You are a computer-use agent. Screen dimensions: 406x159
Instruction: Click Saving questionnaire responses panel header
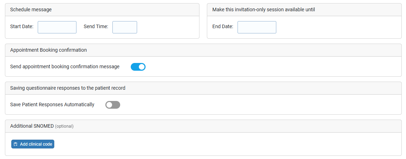[68, 88]
